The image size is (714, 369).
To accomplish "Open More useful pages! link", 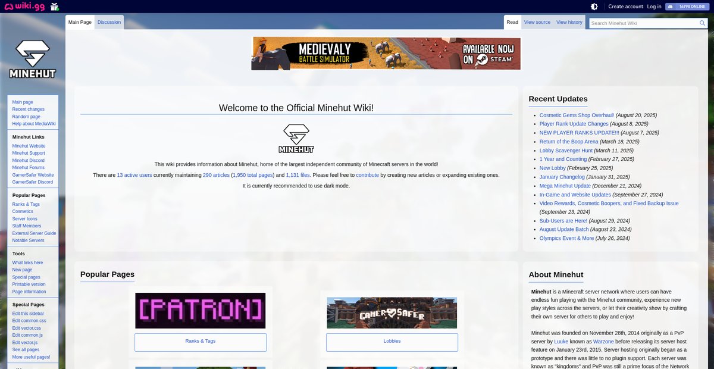I will pos(32,357).
